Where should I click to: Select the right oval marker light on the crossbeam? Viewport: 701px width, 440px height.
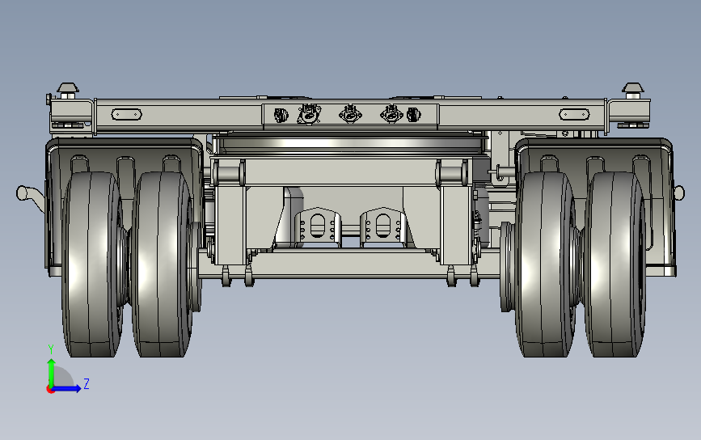[x=574, y=115]
